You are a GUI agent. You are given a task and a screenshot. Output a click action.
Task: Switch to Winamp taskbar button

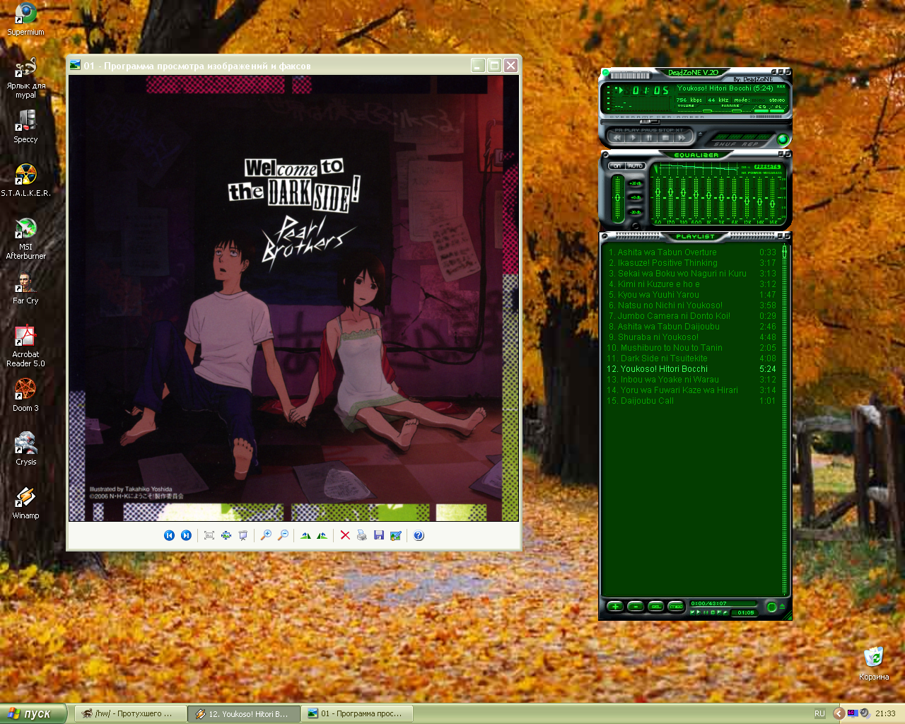[x=244, y=714]
